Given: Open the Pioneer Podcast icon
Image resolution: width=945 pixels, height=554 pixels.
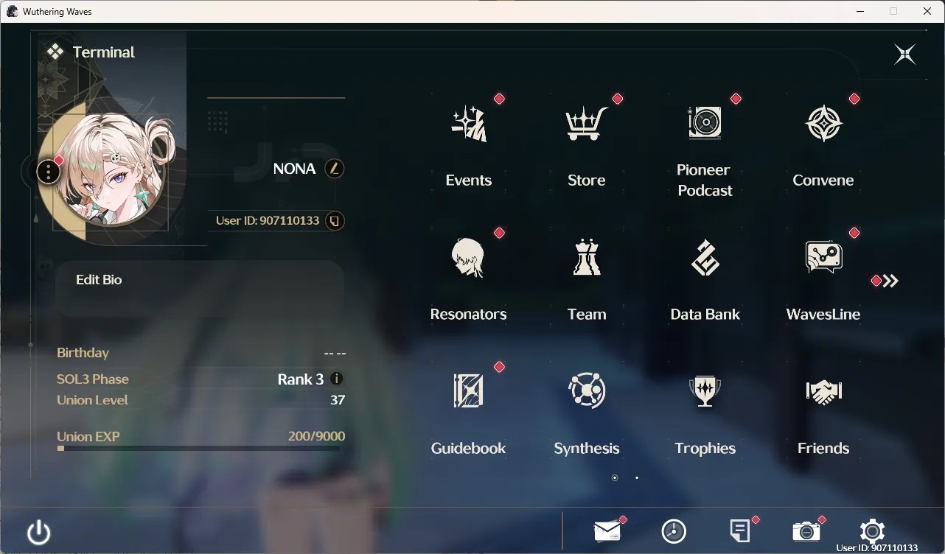Looking at the screenshot, I should click(705, 122).
